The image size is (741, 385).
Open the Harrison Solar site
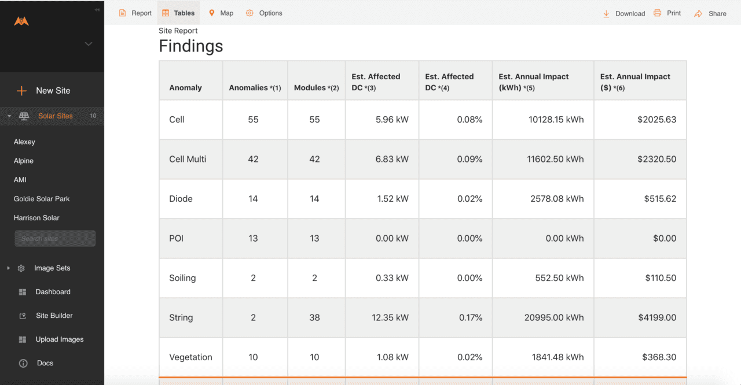pos(36,218)
